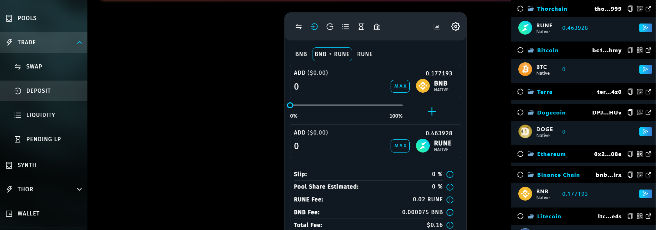Open RUNE asset selector
Viewport: 656px width, 230px height.
point(434,146)
